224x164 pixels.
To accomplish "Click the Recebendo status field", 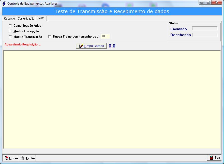I will [x=205, y=35].
